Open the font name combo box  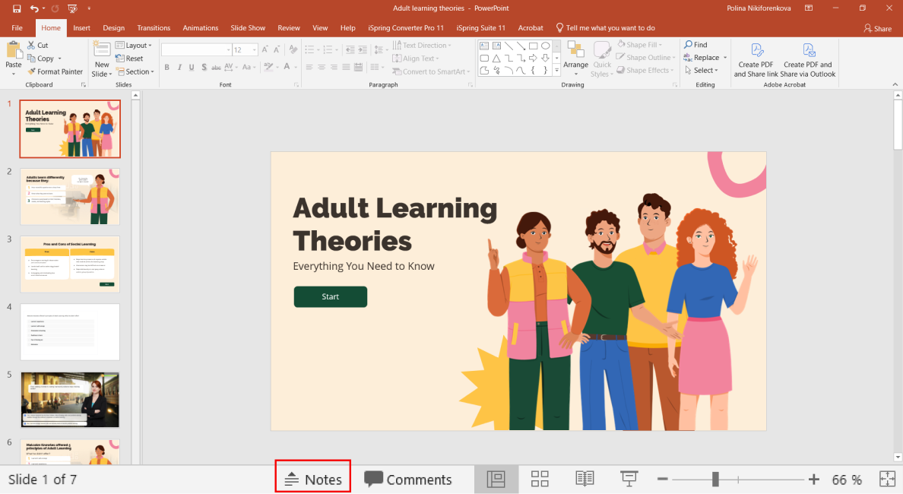point(196,50)
